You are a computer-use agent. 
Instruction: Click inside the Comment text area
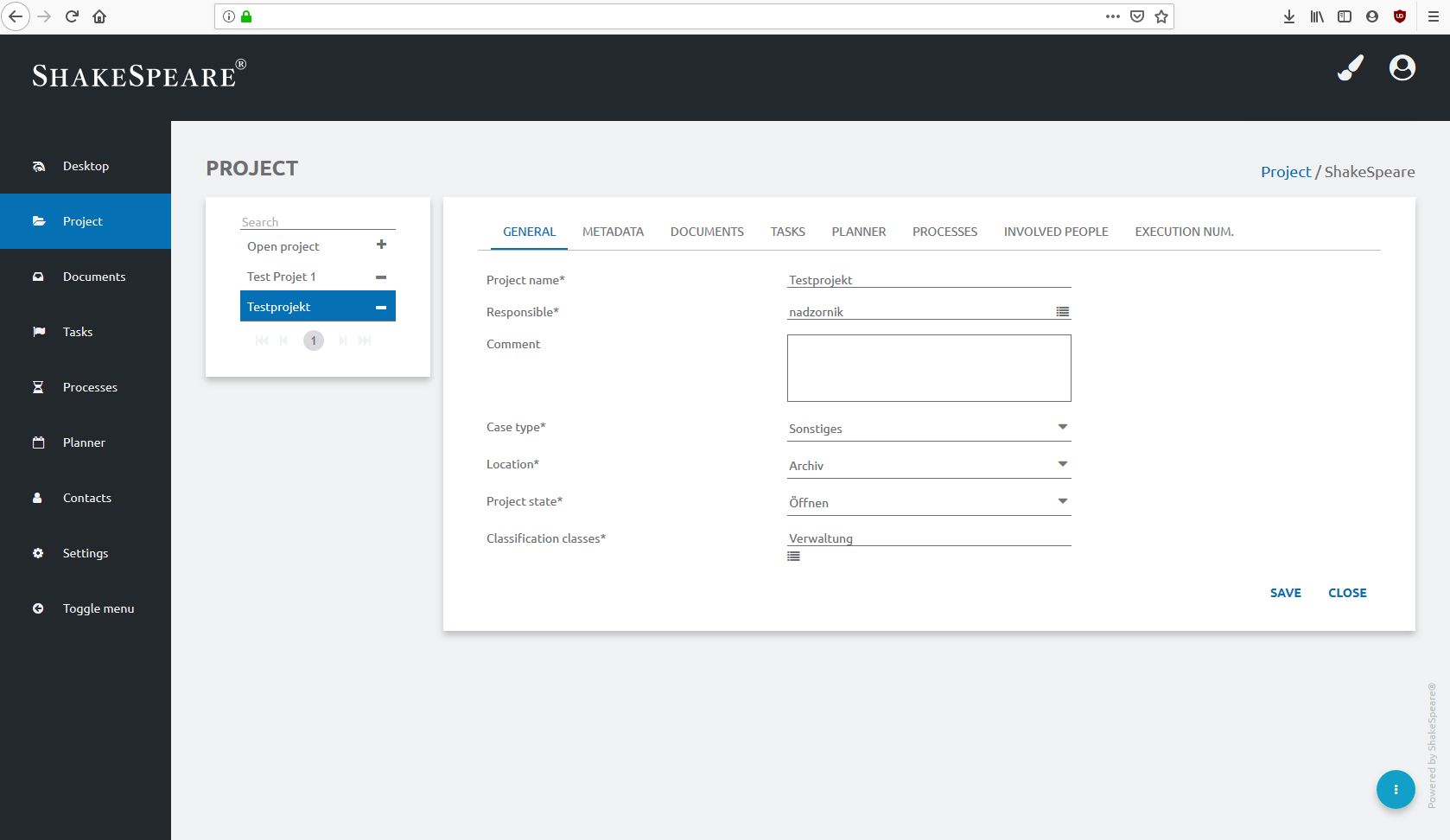pos(929,368)
